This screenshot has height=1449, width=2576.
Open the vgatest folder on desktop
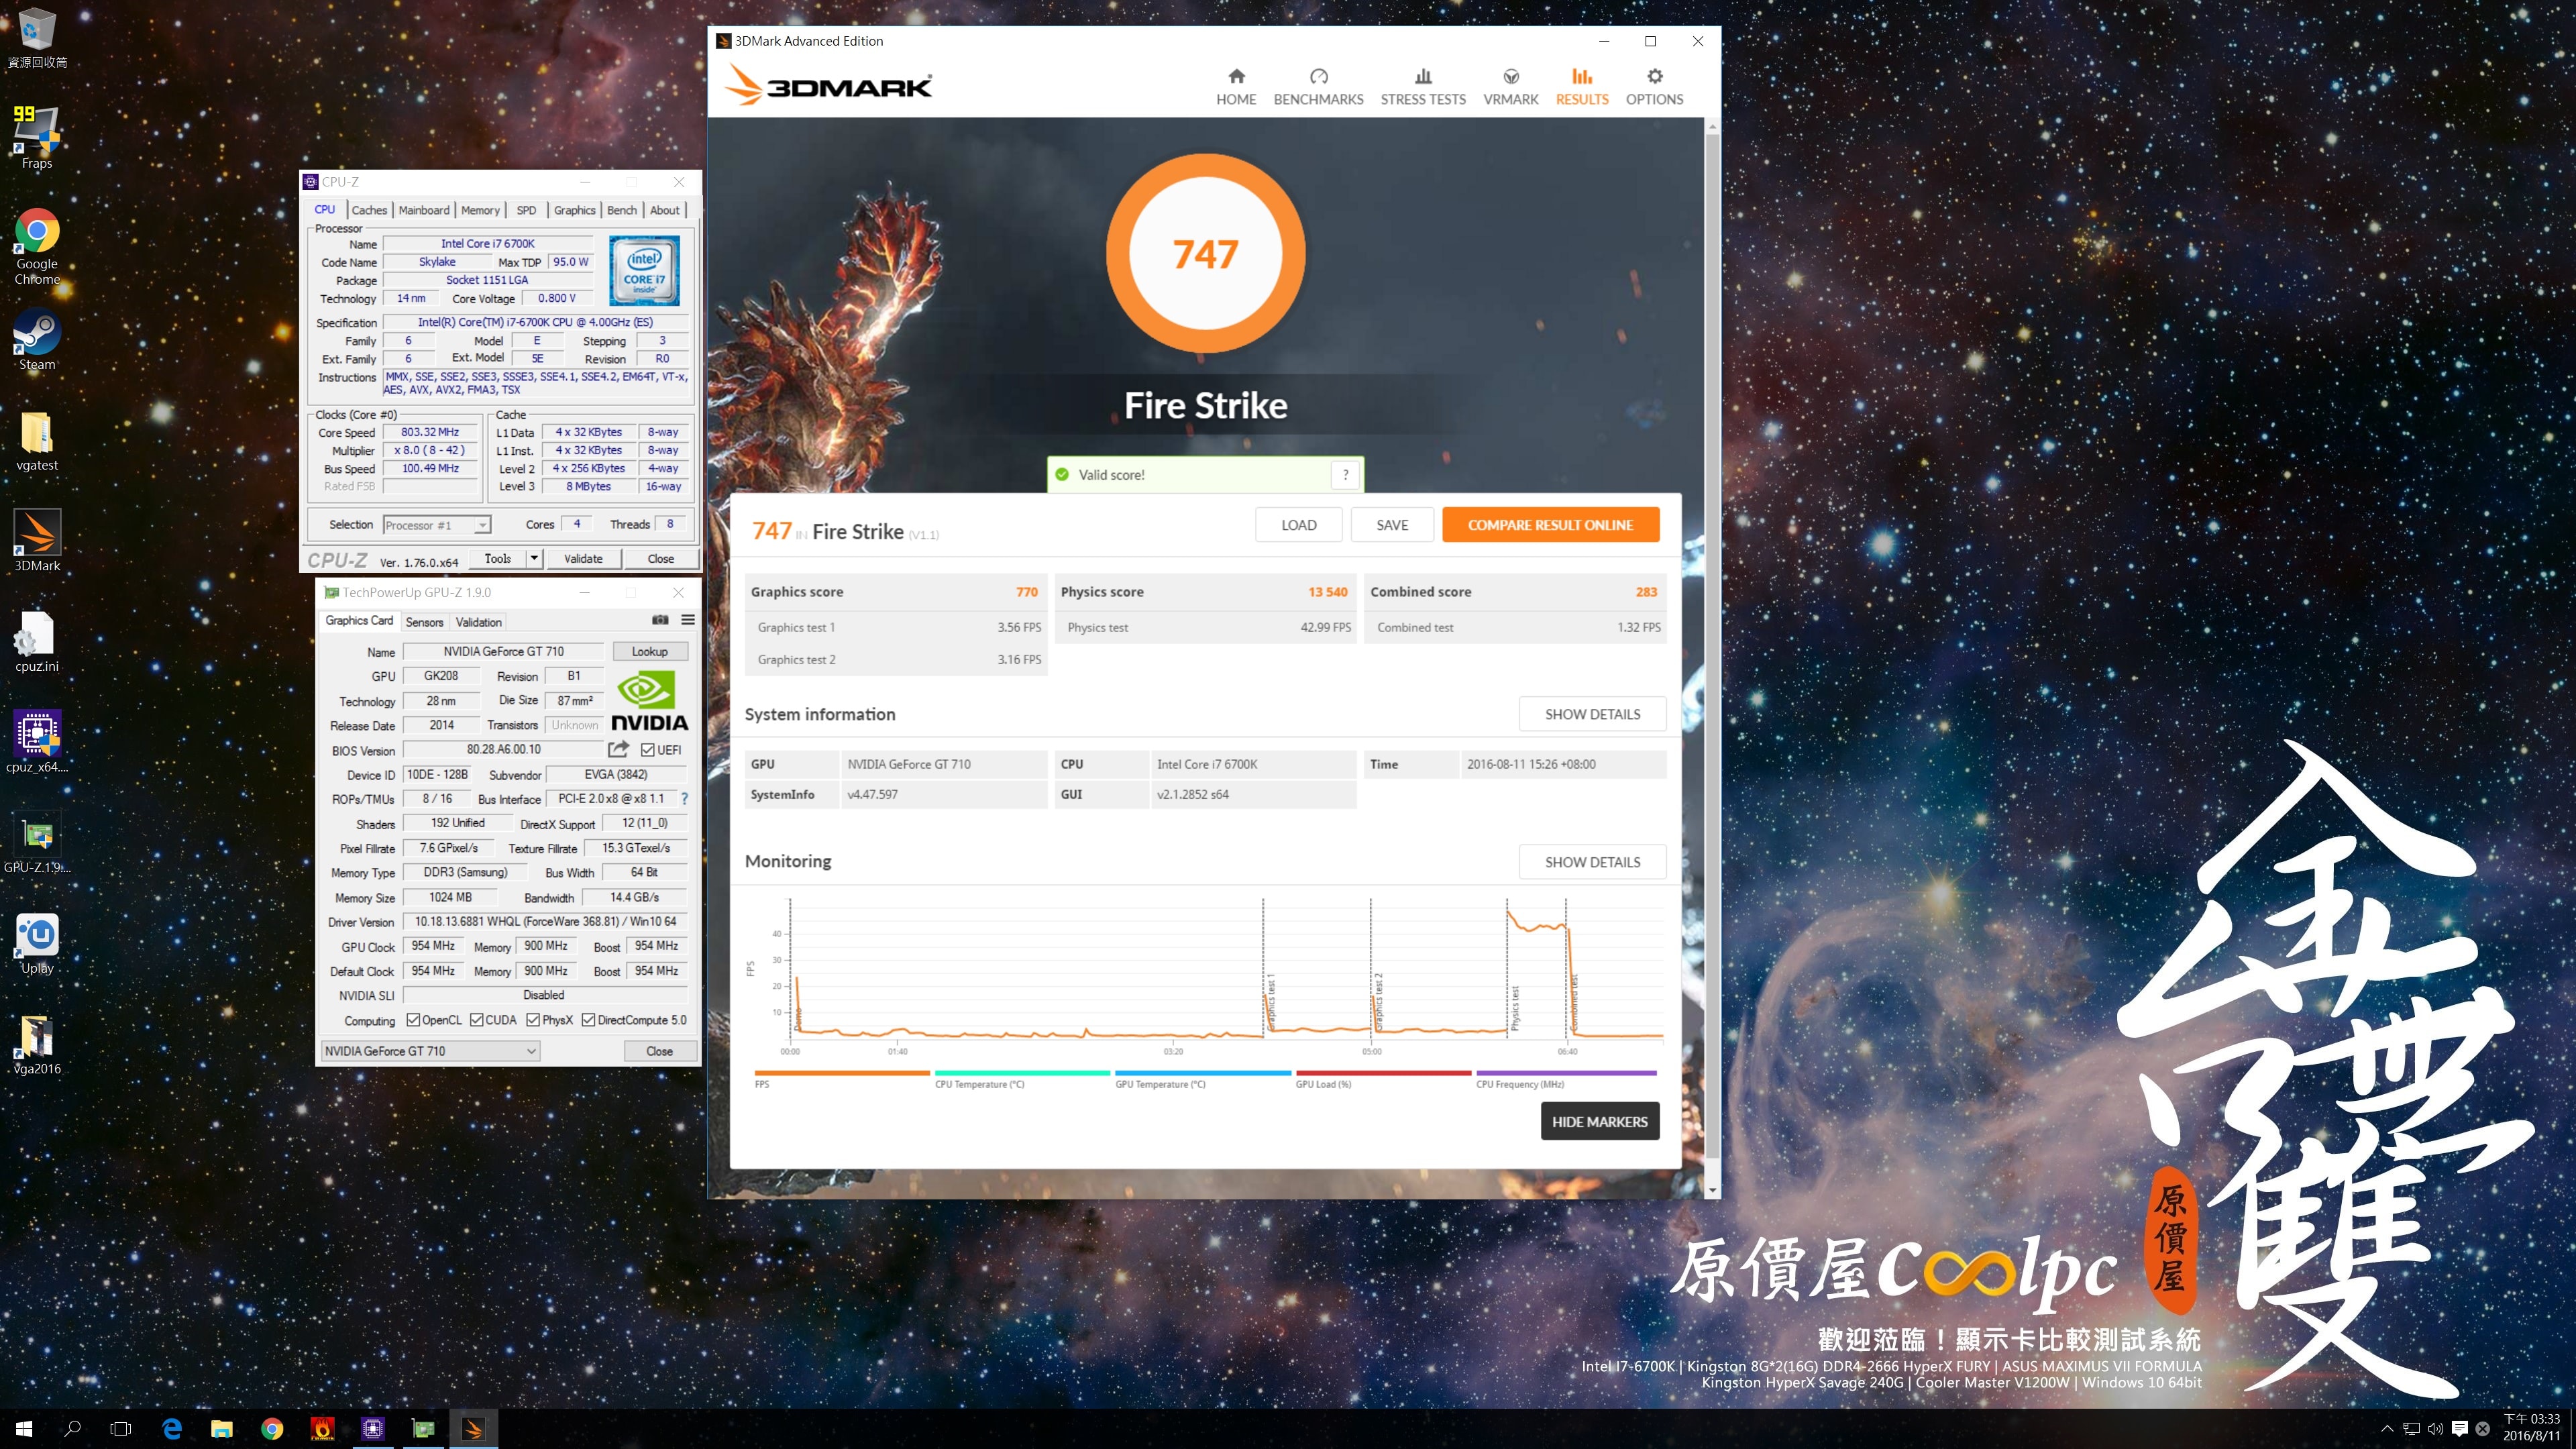point(37,441)
